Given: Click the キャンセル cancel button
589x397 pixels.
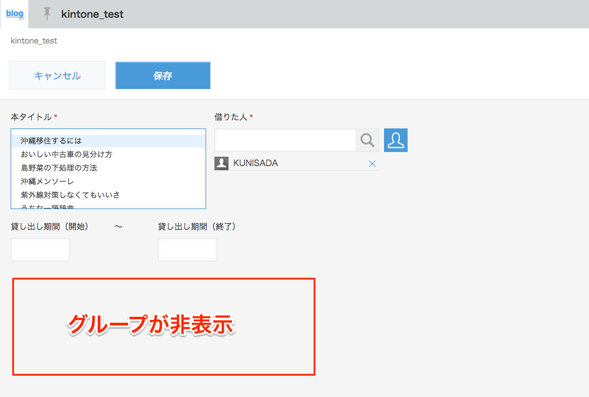Looking at the screenshot, I should pos(57,75).
